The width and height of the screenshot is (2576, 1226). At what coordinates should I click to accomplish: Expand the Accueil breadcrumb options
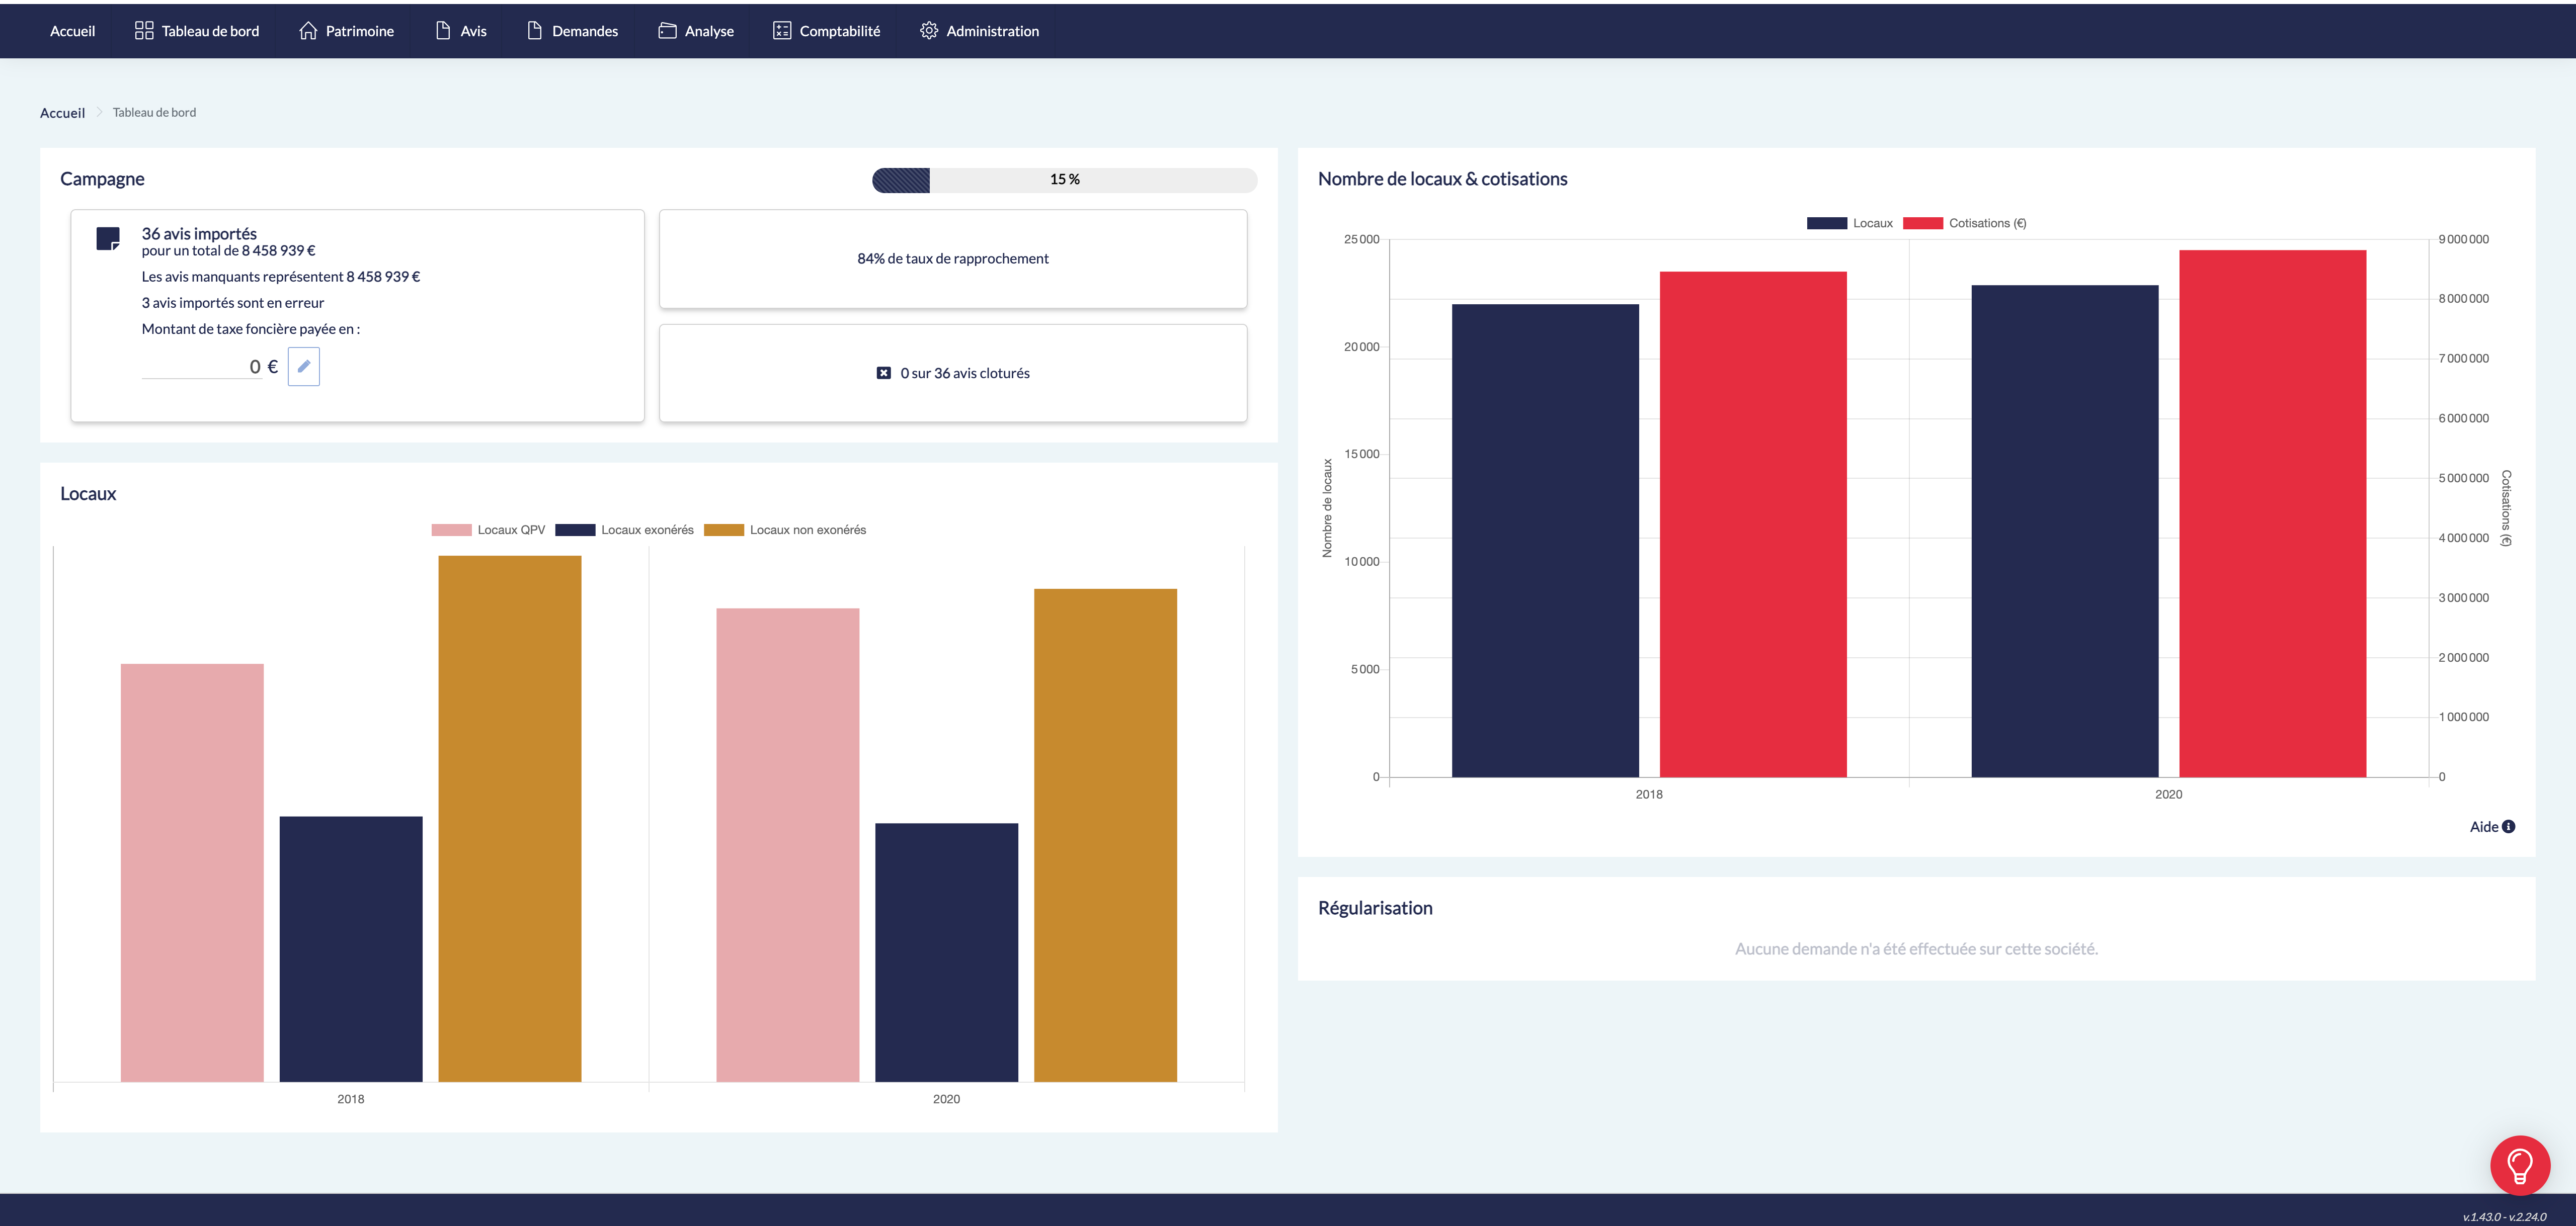pyautogui.click(x=62, y=112)
